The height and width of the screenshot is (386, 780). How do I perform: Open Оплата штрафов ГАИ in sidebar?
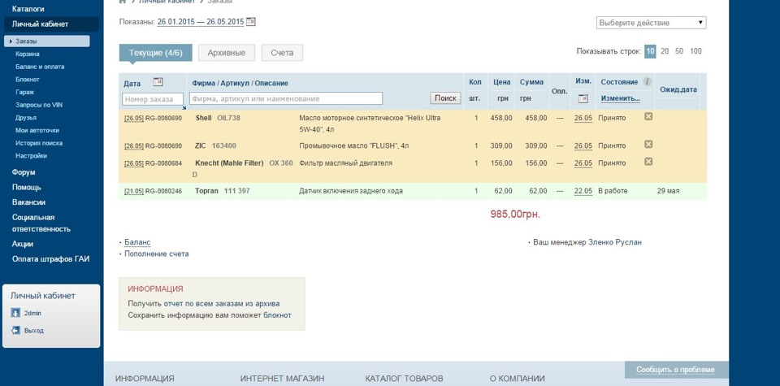click(x=50, y=259)
